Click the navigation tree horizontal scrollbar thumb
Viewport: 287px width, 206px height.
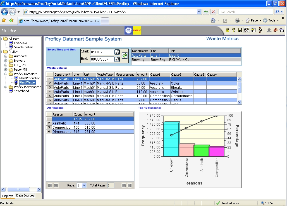pyautogui.click(x=18, y=189)
